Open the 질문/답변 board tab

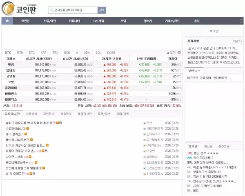104,114
